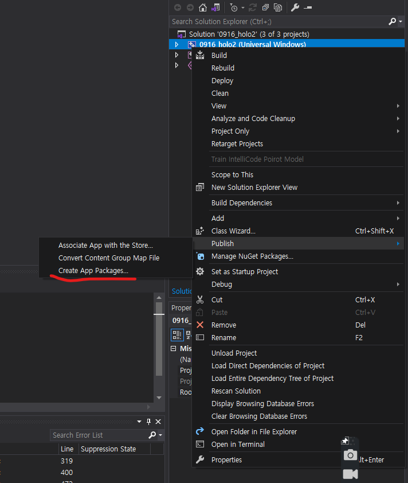408x483 pixels.
Task: Expand the View submenu
Action: pos(298,106)
